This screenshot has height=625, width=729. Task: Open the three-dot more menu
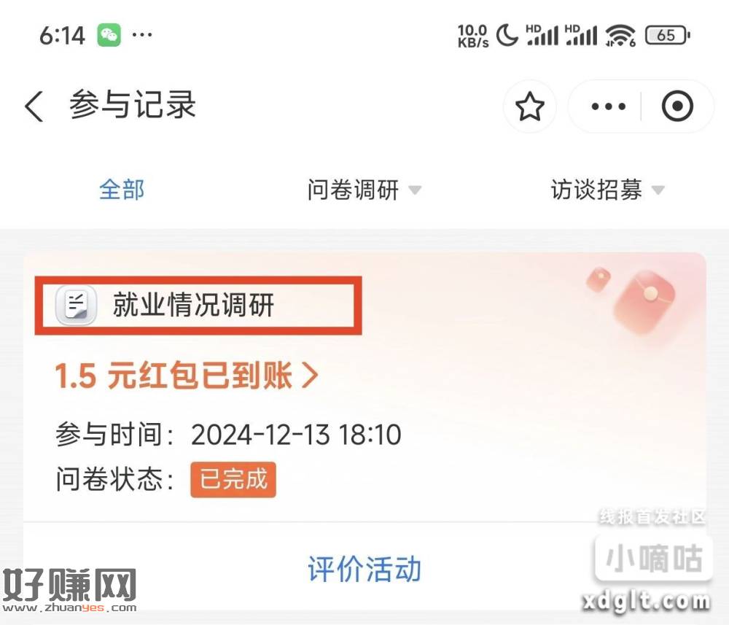[608, 106]
